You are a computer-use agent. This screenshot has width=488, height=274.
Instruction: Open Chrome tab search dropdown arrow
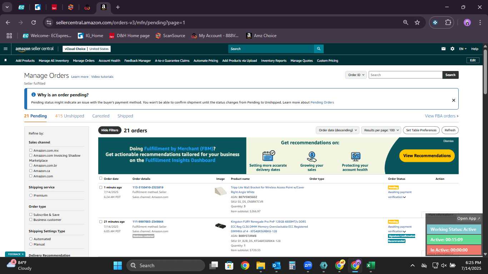click(x=7, y=7)
